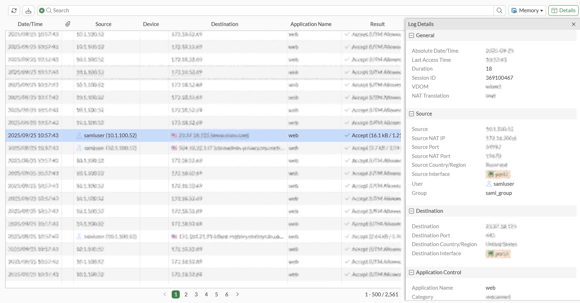Click the 'Source NAT Port' field label

pyautogui.click(x=431, y=156)
